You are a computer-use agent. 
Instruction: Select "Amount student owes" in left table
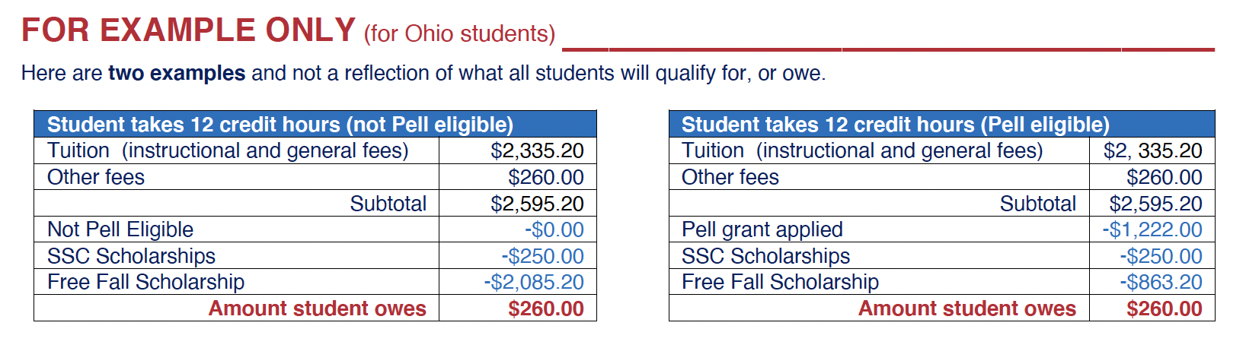click(317, 308)
